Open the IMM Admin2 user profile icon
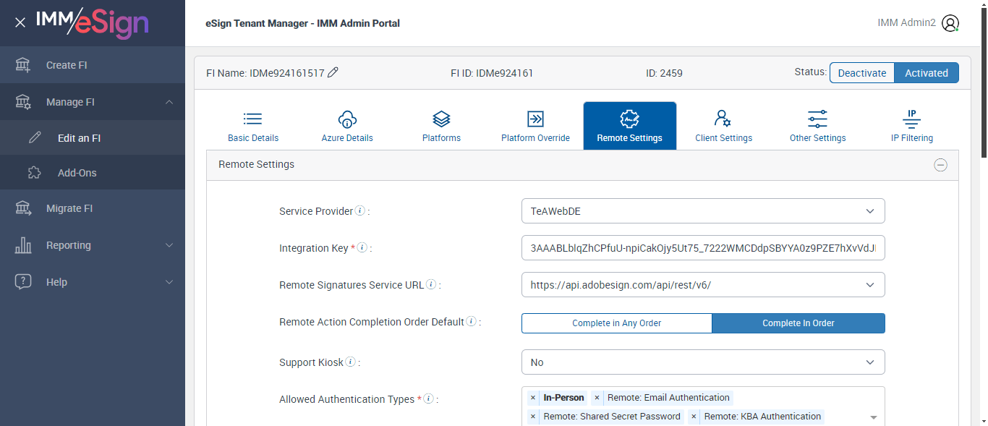The width and height of the screenshot is (988, 426). point(950,23)
